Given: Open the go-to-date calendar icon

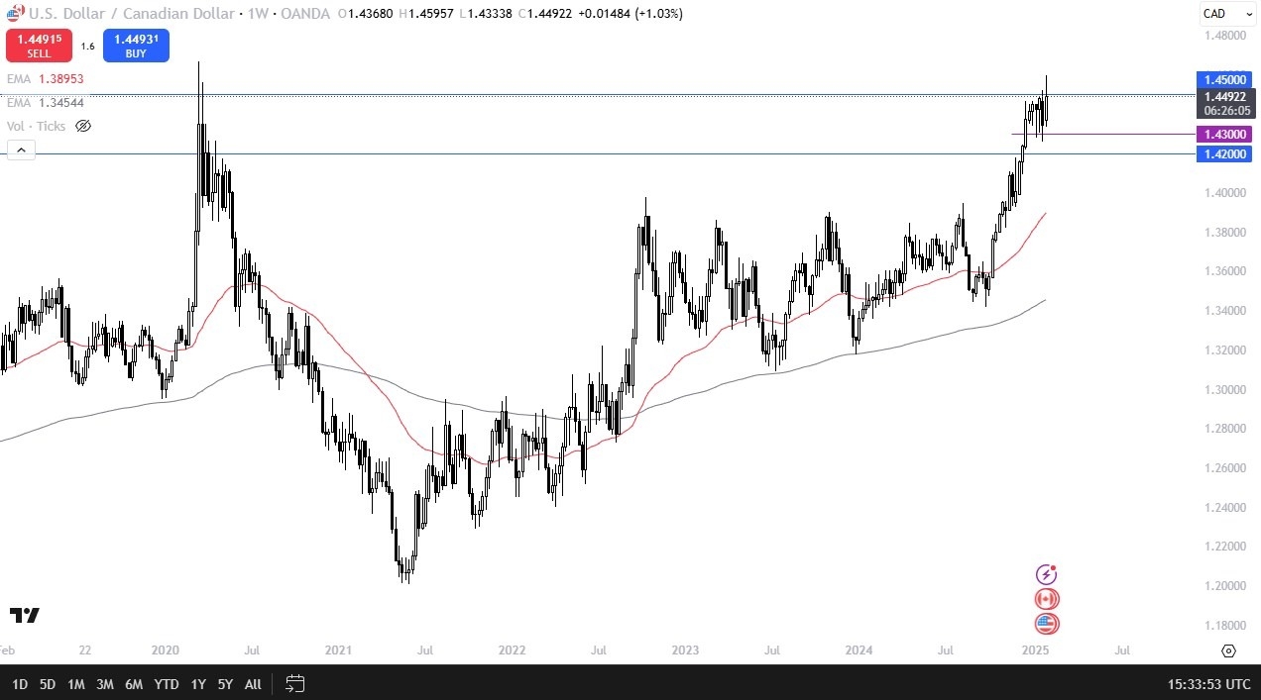Looking at the screenshot, I should (294, 683).
